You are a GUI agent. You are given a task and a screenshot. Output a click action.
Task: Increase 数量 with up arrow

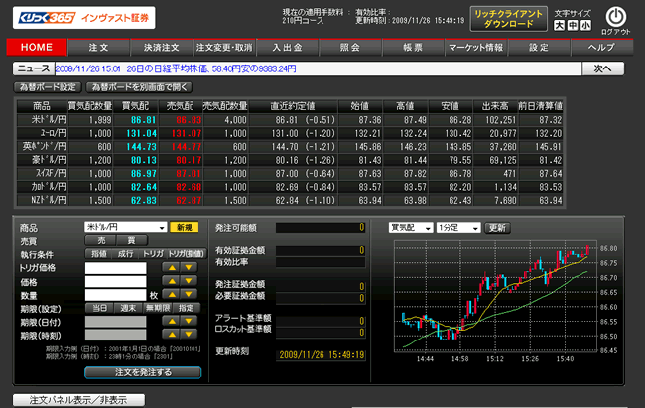pos(172,295)
